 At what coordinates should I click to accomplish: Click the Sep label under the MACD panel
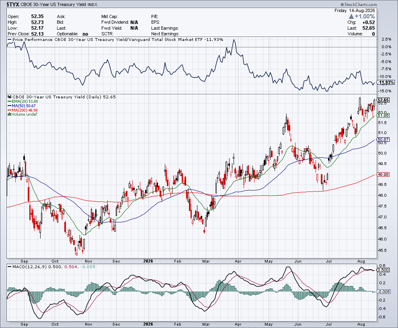(x=25, y=324)
